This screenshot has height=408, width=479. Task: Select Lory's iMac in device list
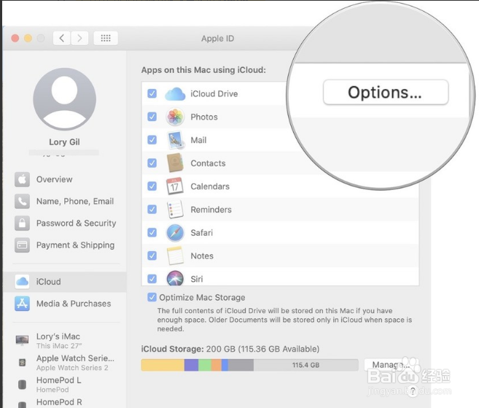point(65,341)
